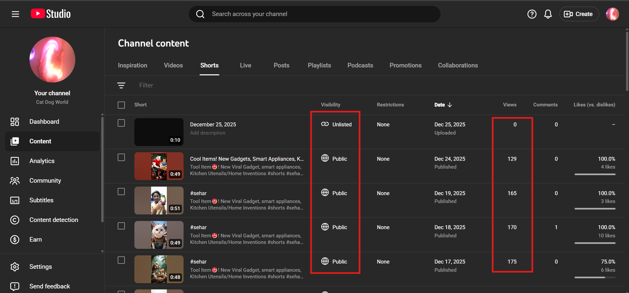
Task: Click the Earn dollar icon
Action: [x=15, y=240]
